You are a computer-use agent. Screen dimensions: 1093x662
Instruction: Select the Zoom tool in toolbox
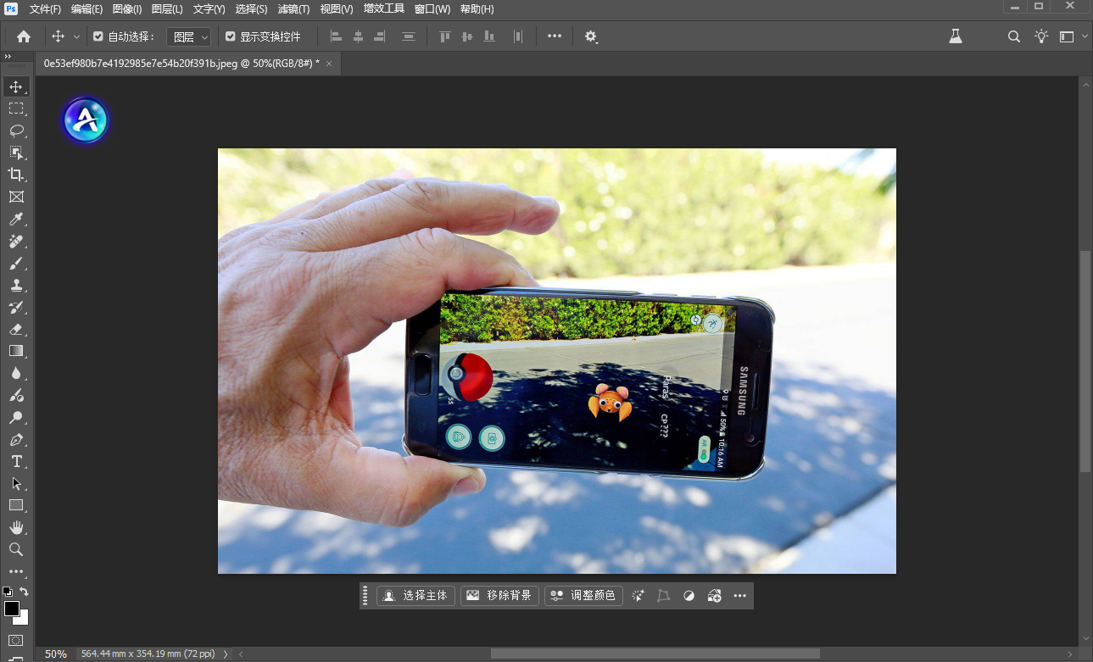[15, 550]
